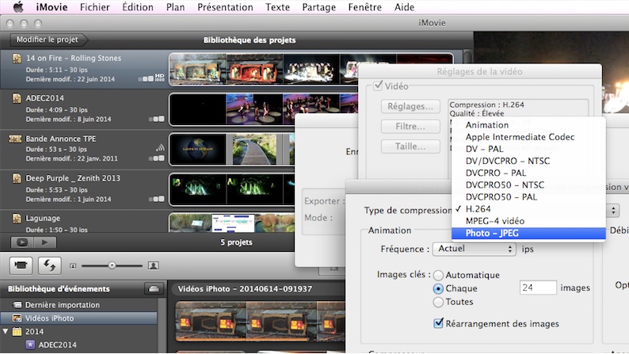This screenshot has height=354, width=629.
Task: Select Vidéos iPhoto in event library
Action: pos(78,318)
